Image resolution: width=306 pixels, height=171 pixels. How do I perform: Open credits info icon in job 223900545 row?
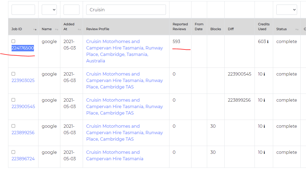point(264,100)
